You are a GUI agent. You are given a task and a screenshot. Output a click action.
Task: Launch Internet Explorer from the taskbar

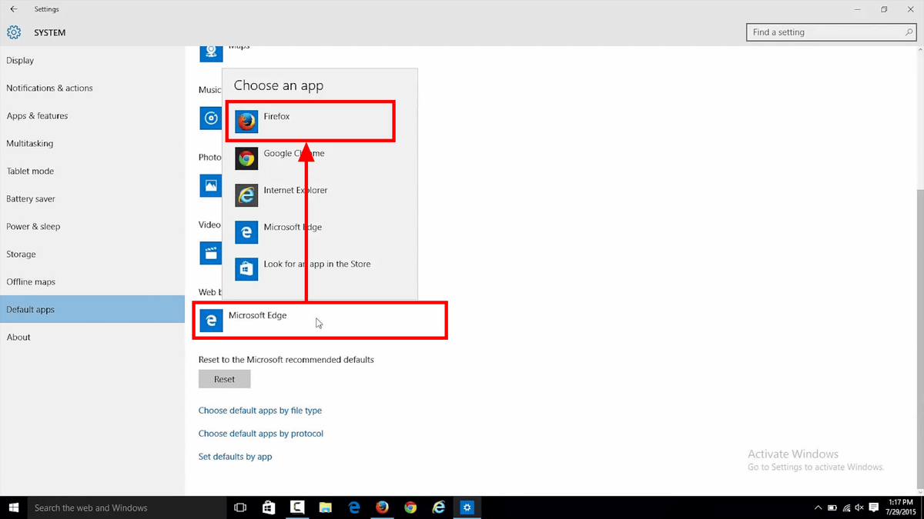[x=439, y=507]
